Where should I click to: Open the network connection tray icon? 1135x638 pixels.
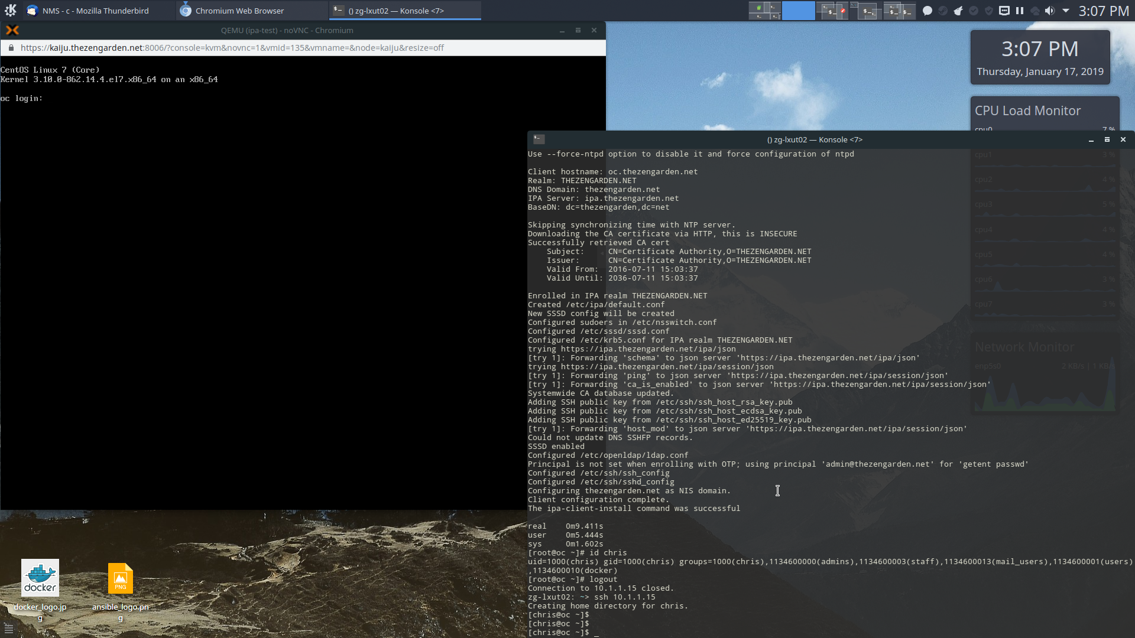(x=1004, y=11)
